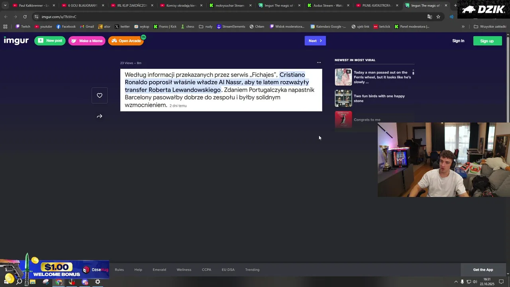
Task: Open the Chrome tab search dropdown
Action: (x=5, y=6)
